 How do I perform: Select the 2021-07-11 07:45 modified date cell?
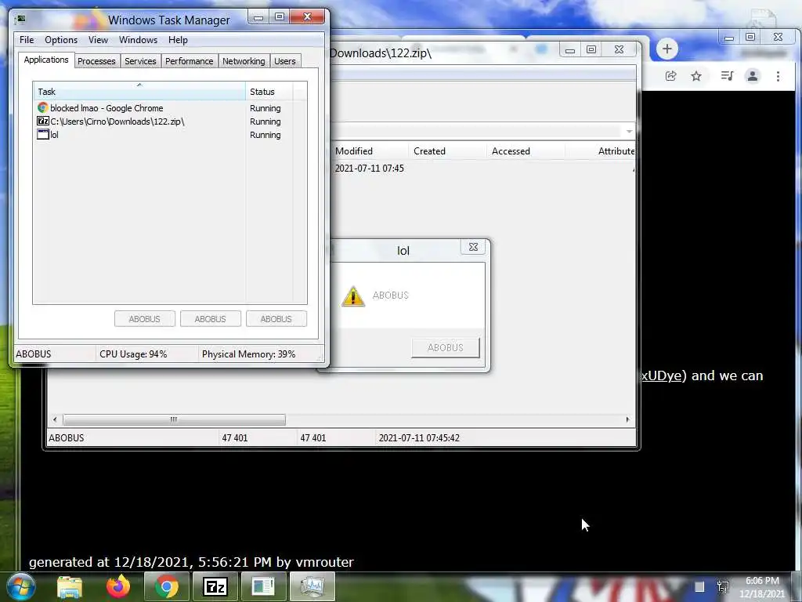pos(370,169)
